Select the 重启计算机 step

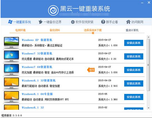(x=132, y=30)
